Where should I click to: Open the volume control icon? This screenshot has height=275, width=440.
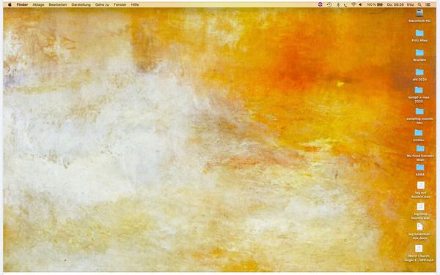[361, 4]
